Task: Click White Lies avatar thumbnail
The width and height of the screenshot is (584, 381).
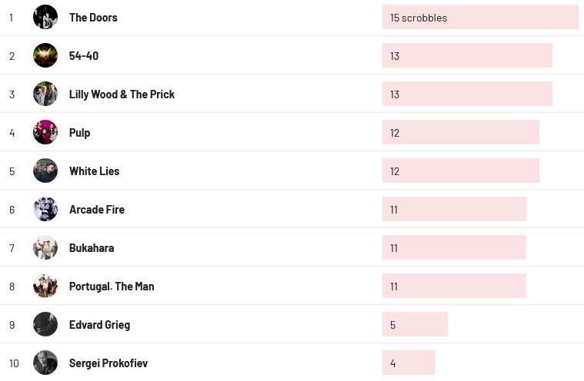Action: pyautogui.click(x=45, y=171)
